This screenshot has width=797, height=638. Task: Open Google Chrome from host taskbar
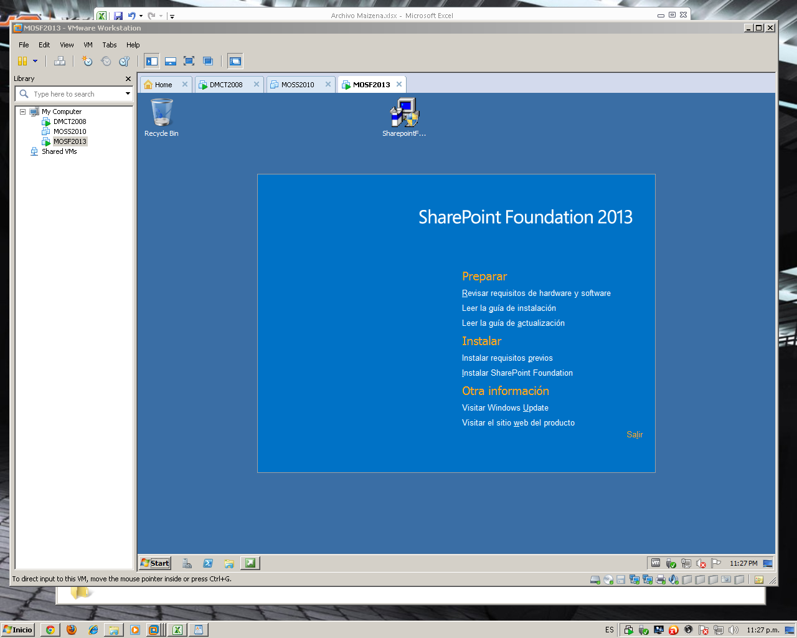tap(50, 630)
